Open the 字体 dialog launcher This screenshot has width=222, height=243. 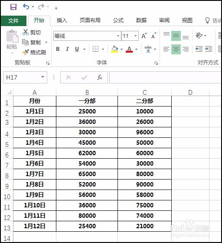pos(156,63)
